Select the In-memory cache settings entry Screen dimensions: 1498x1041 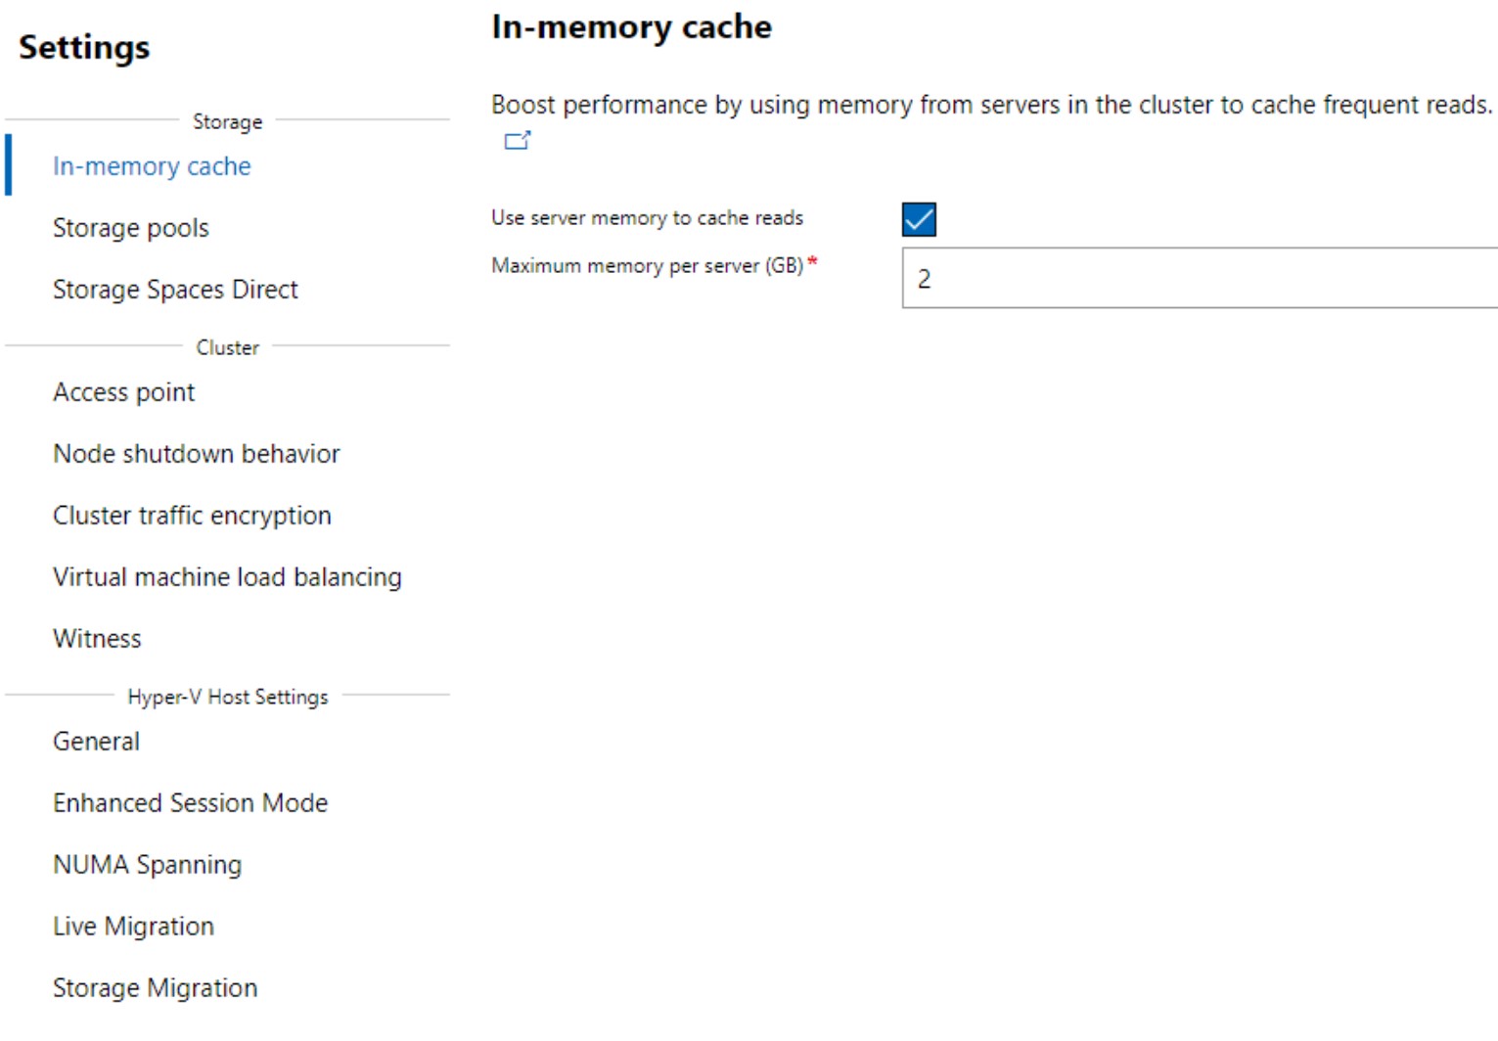point(152,165)
